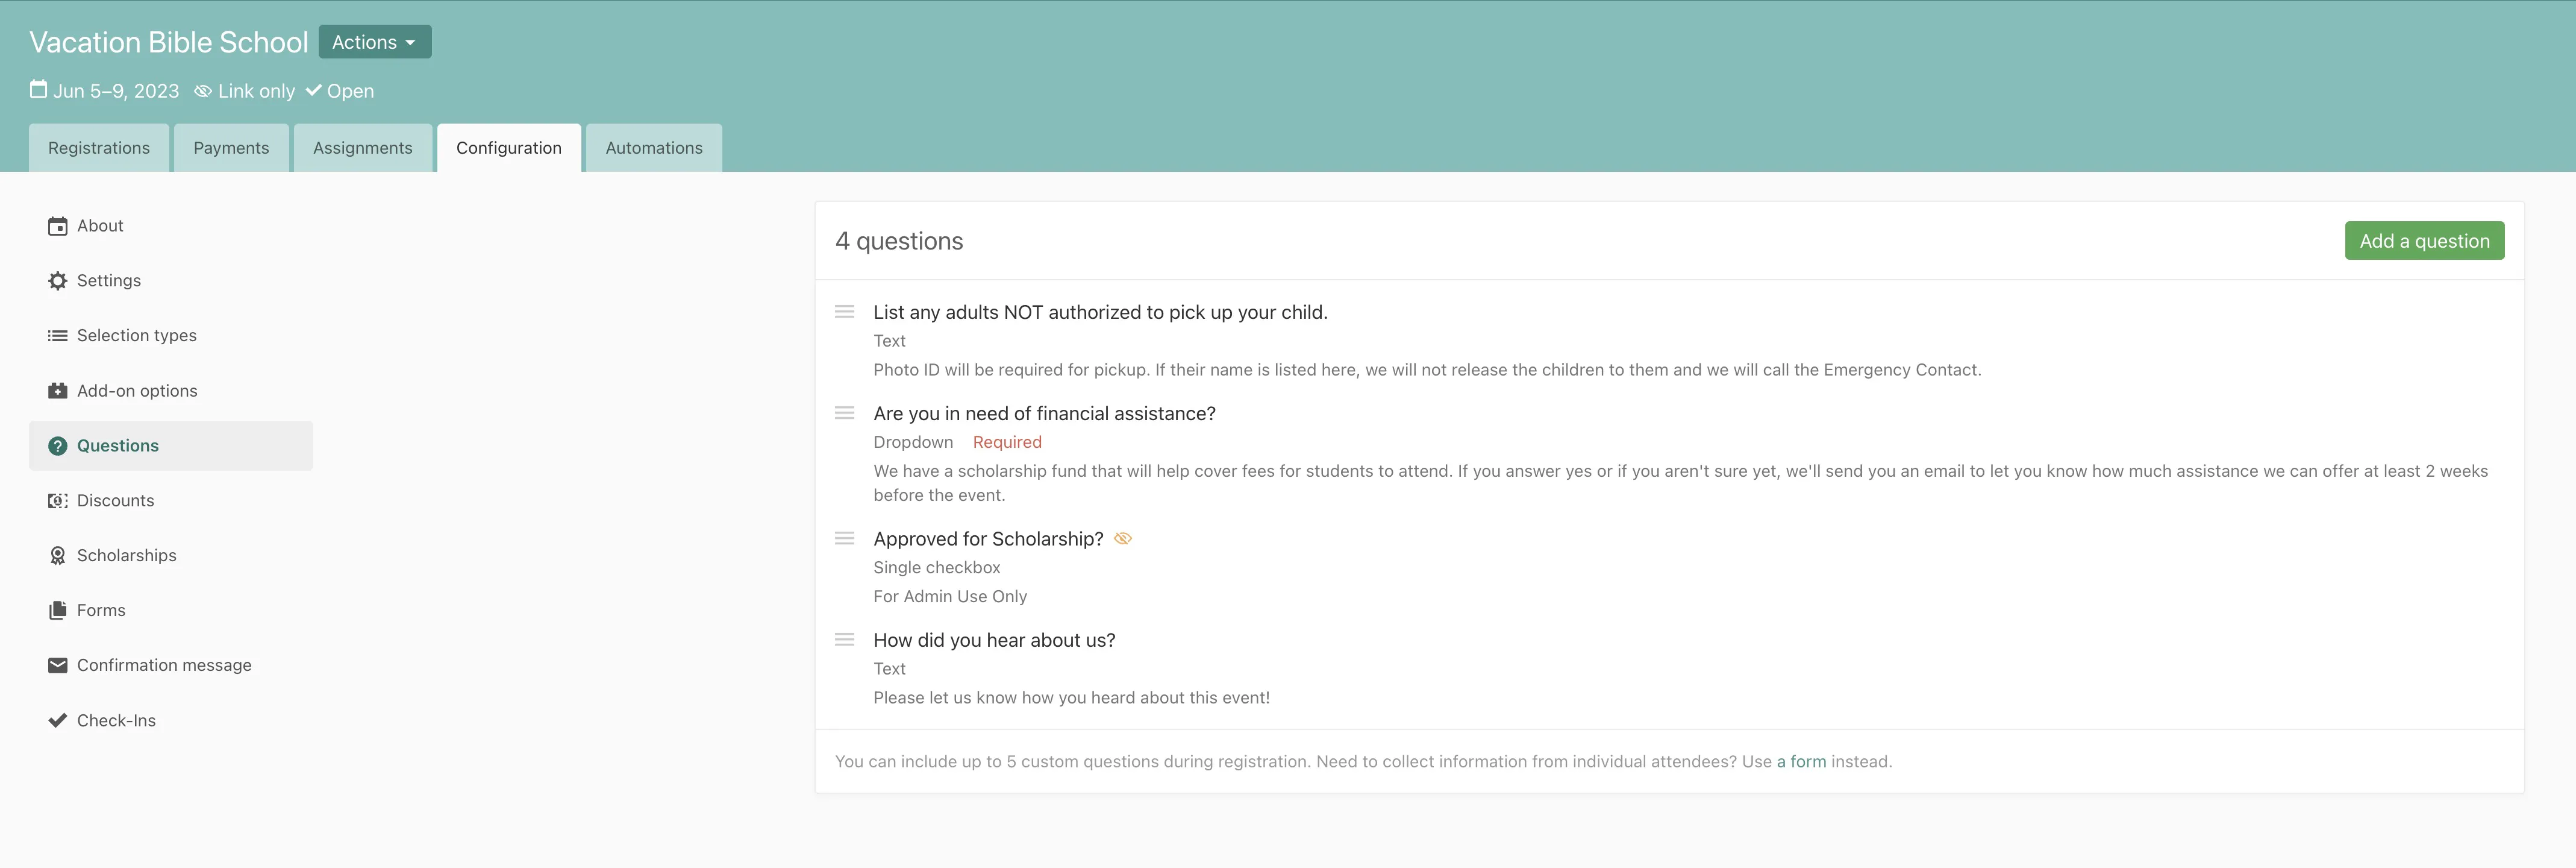Click the Selection types list icon
Viewport: 2576px width, 868px height.
[x=58, y=336]
